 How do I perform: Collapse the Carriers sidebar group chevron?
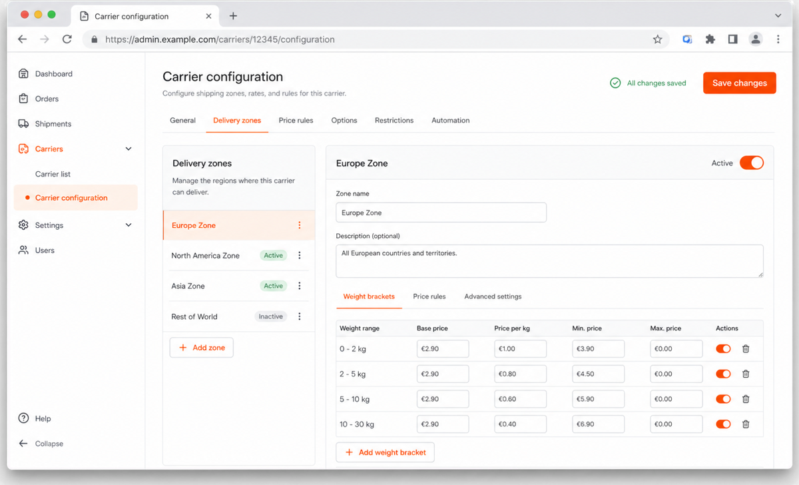tap(129, 149)
